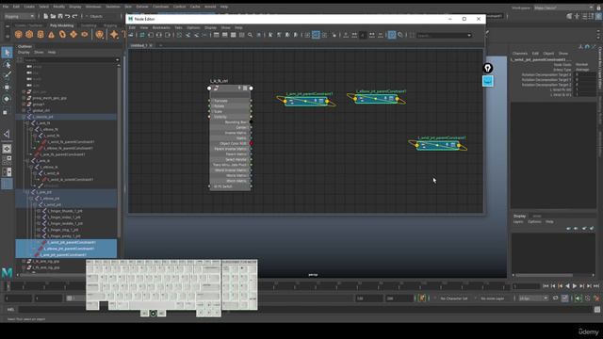Image resolution: width=603 pixels, height=339 pixels.
Task: Create a polygon sphere from the shelf
Action: 18,35
